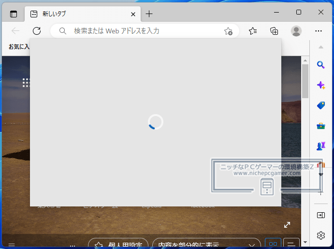Click scrollbar up arrow of the page
Screen dimensions: 334x249
pyautogui.click(x=305, y=60)
